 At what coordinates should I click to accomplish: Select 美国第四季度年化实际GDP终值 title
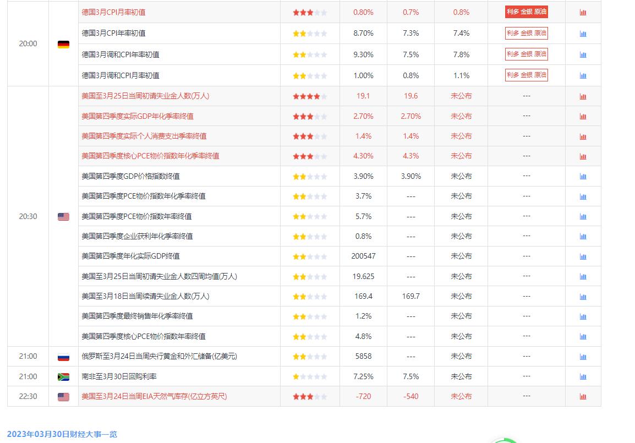tap(130, 256)
